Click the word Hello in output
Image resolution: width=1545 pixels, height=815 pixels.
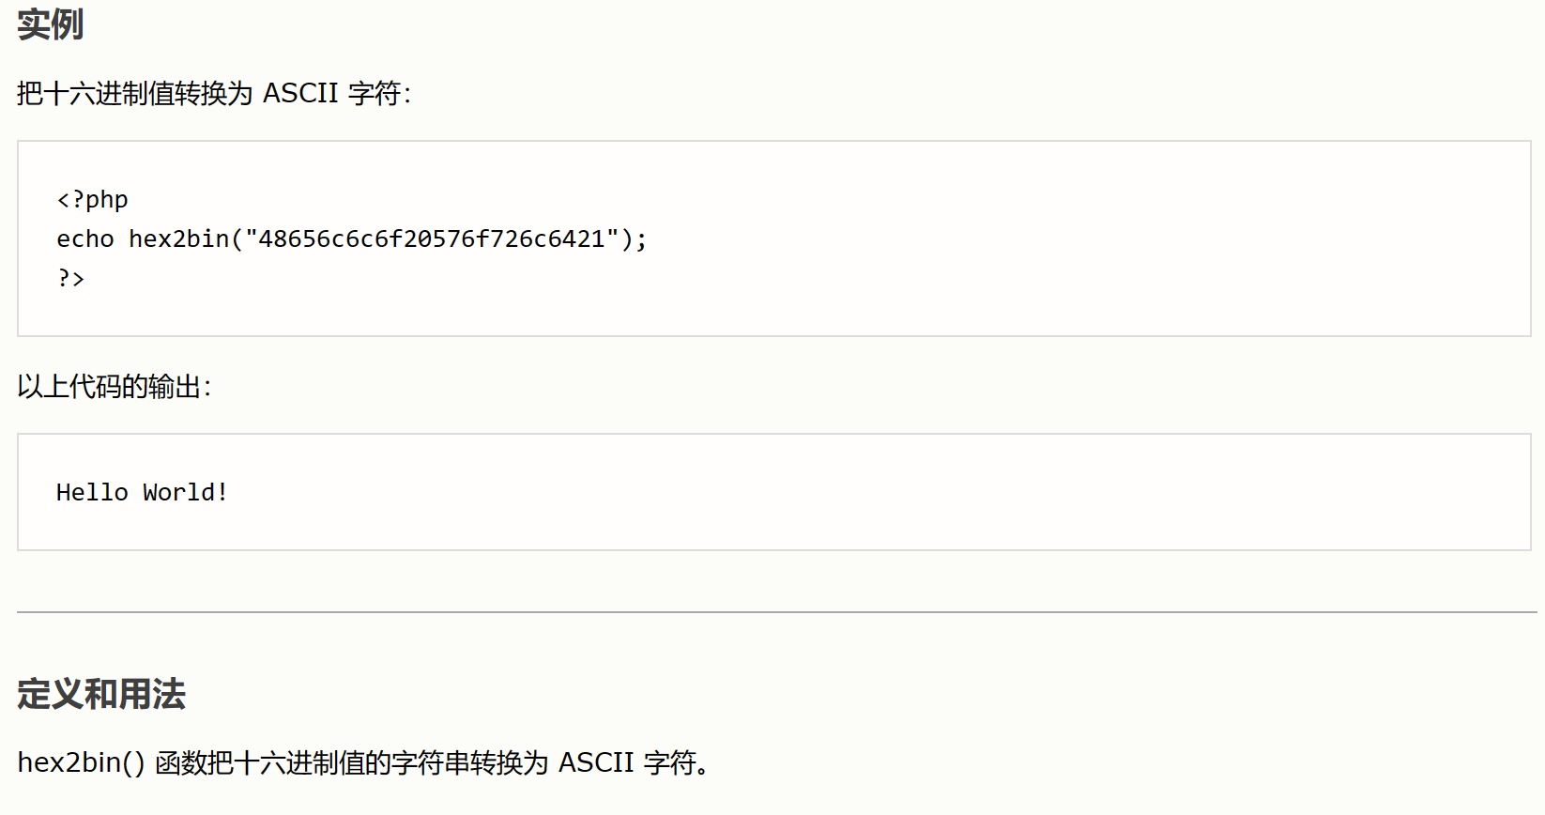click(92, 492)
